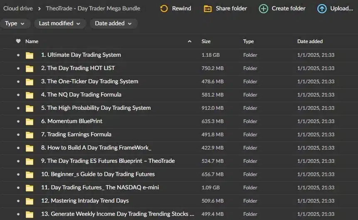358x220 pixels.
Task: Sort by the Size column header
Action: (x=206, y=41)
